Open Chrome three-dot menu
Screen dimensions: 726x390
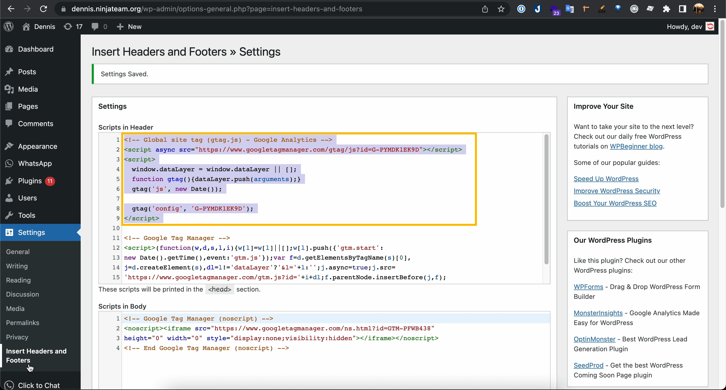tap(715, 9)
